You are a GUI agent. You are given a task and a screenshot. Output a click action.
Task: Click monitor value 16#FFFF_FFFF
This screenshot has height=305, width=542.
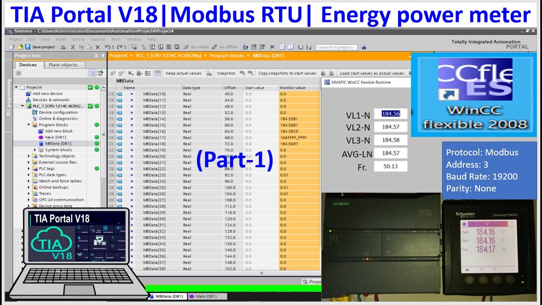click(293, 138)
